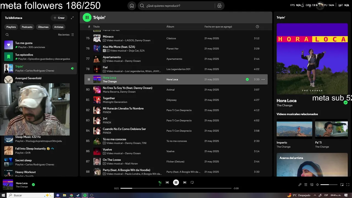Search in the library with magnifier icon

(7, 35)
